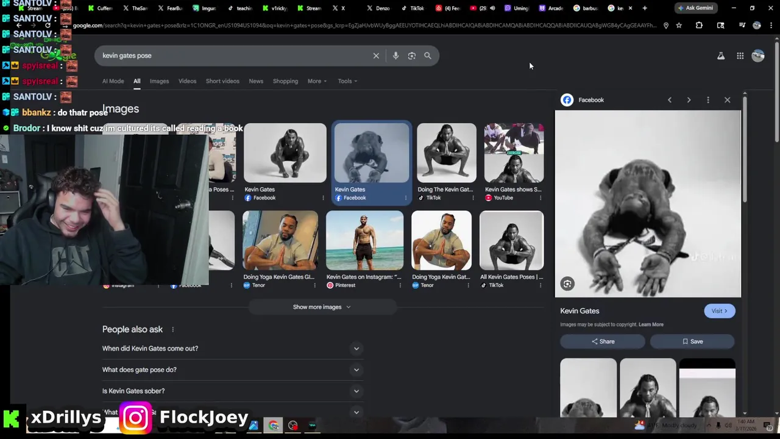
Task: Switch to AI Mode tab
Action: coord(113,81)
